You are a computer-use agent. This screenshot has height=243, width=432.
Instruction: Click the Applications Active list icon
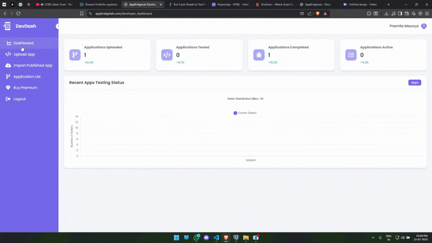pyautogui.click(x=351, y=55)
